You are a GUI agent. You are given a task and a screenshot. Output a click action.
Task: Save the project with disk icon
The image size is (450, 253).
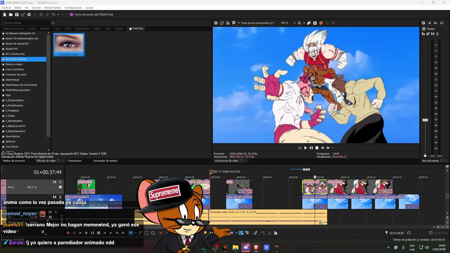tap(17, 14)
